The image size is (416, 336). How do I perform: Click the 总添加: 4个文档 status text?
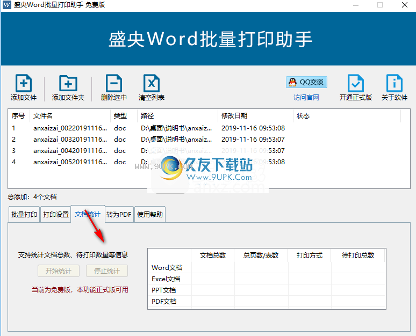pyautogui.click(x=32, y=197)
